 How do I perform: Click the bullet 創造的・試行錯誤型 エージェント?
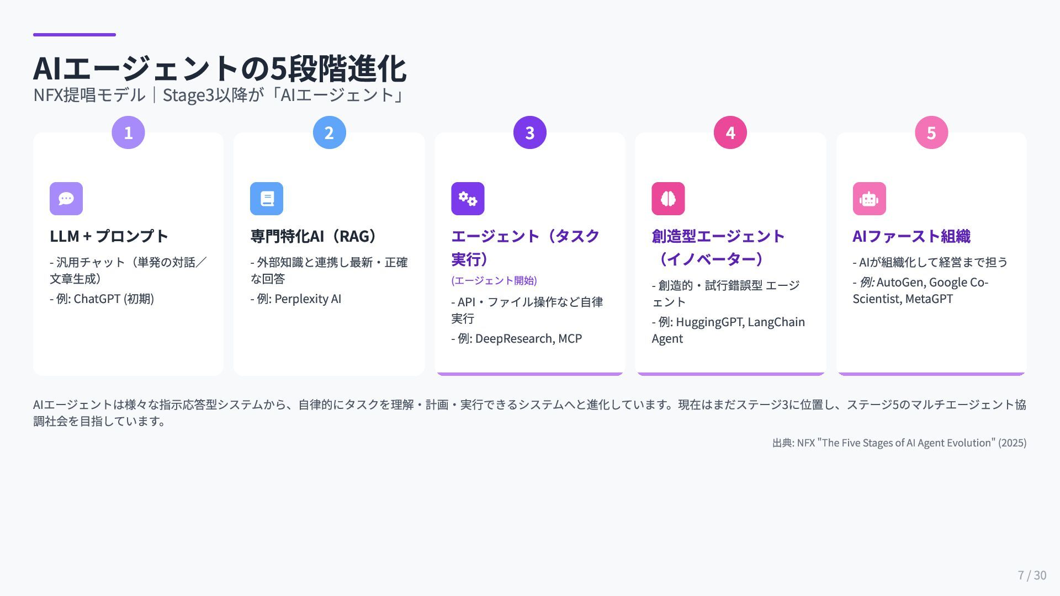726,294
